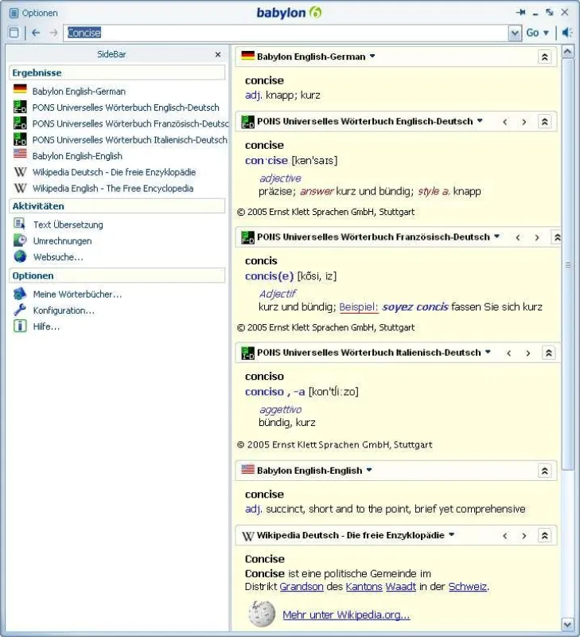Open the Optionen menu in title bar
The width and height of the screenshot is (580, 637).
point(33,13)
